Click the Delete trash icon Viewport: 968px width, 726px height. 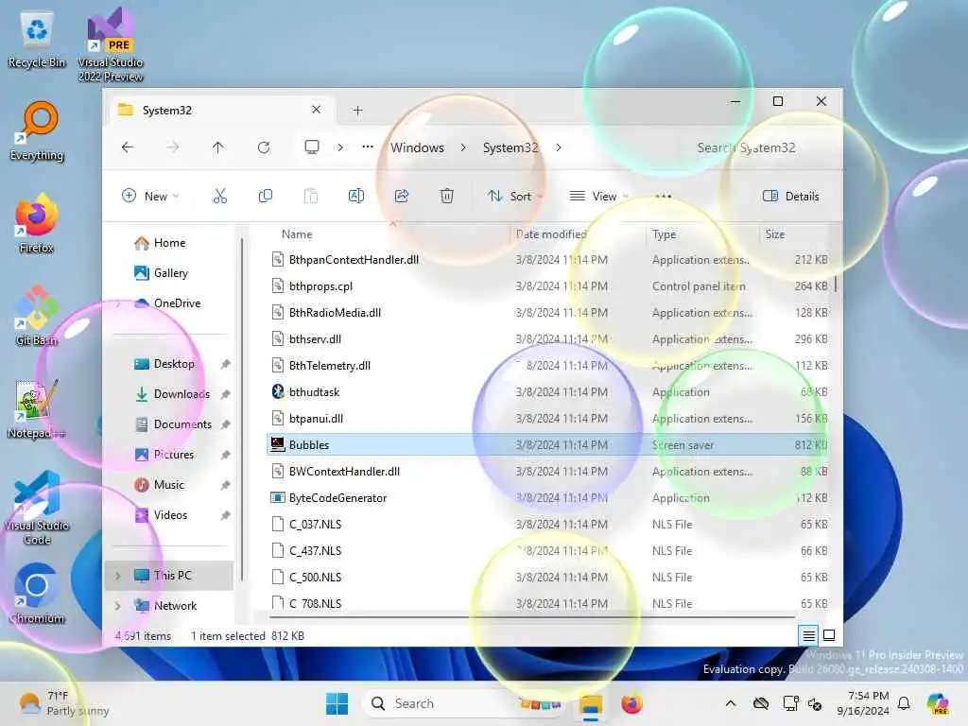[x=447, y=197]
